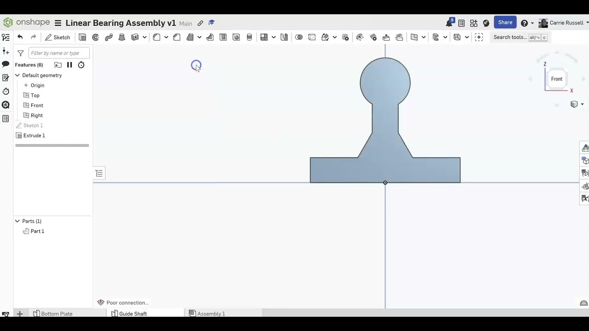Select the Replace face tool
Screen dimensions: 589x331
[x=399, y=37]
